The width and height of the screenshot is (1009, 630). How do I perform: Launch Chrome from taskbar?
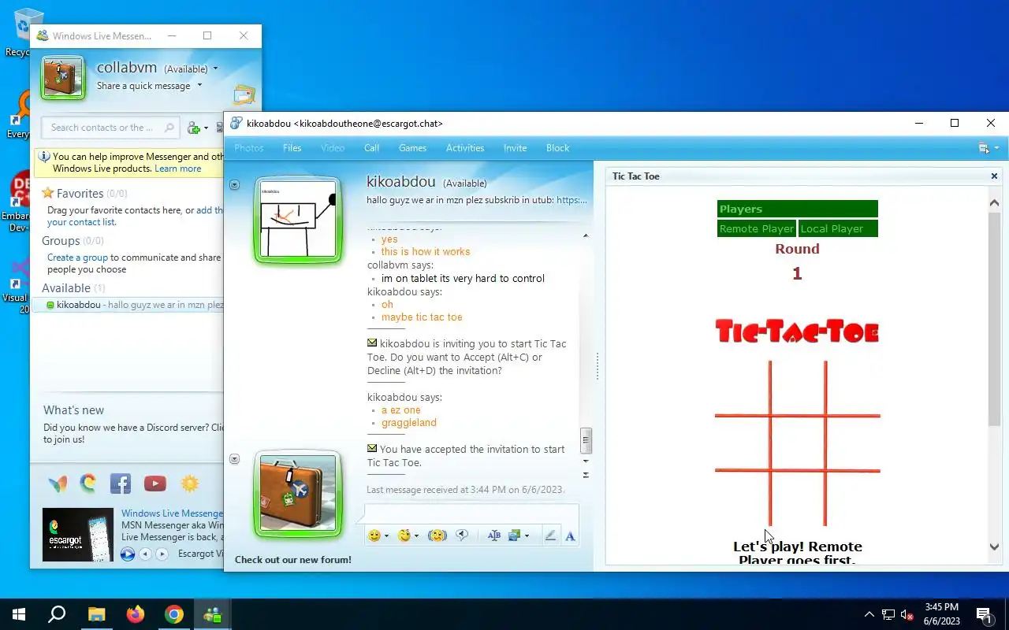pos(174,614)
